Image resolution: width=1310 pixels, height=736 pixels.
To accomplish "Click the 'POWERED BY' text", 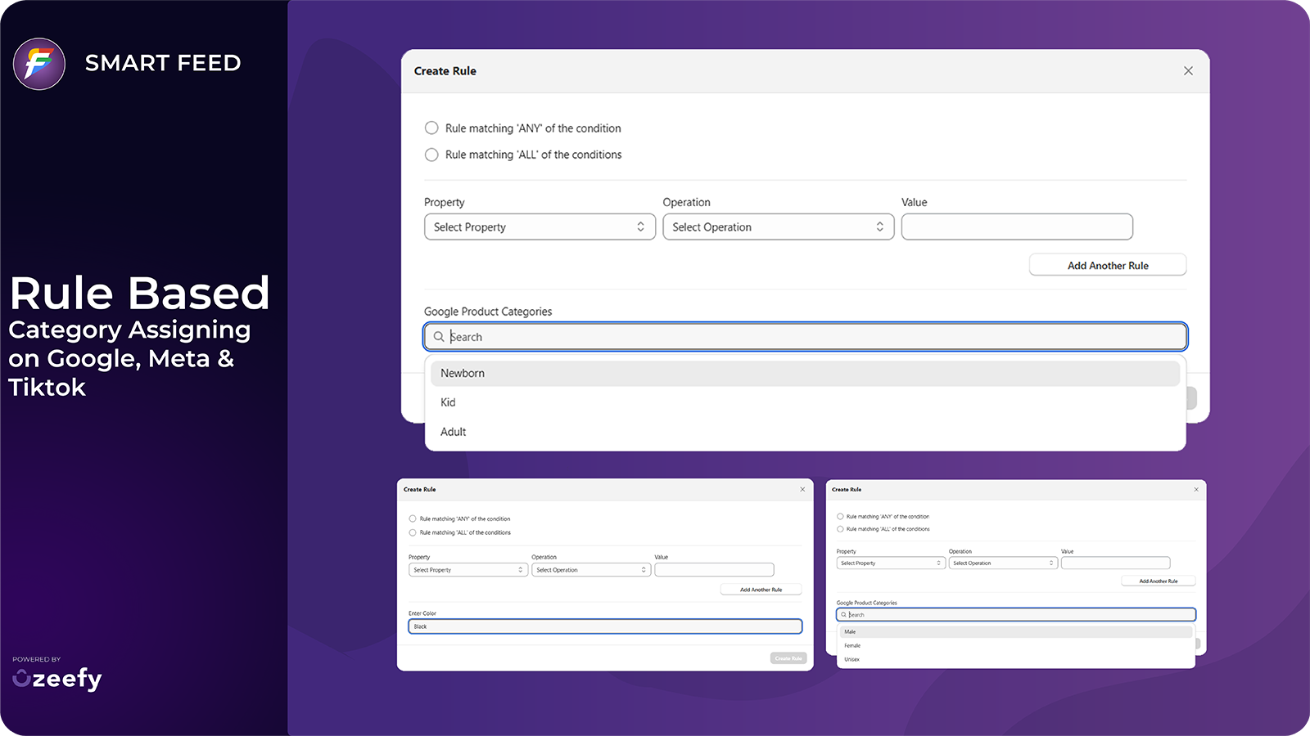I will coord(37,659).
